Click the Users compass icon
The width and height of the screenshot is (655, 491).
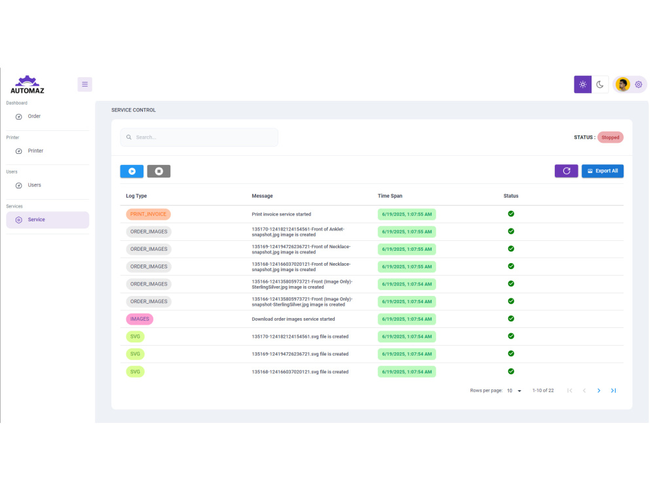coord(19,185)
